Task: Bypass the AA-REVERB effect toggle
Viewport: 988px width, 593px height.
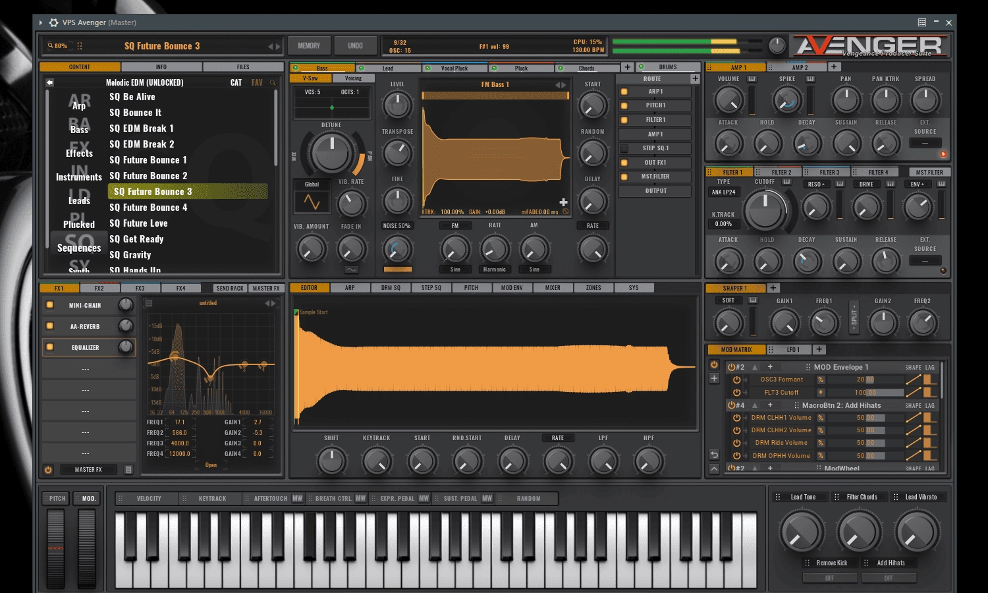Action: pos(49,326)
